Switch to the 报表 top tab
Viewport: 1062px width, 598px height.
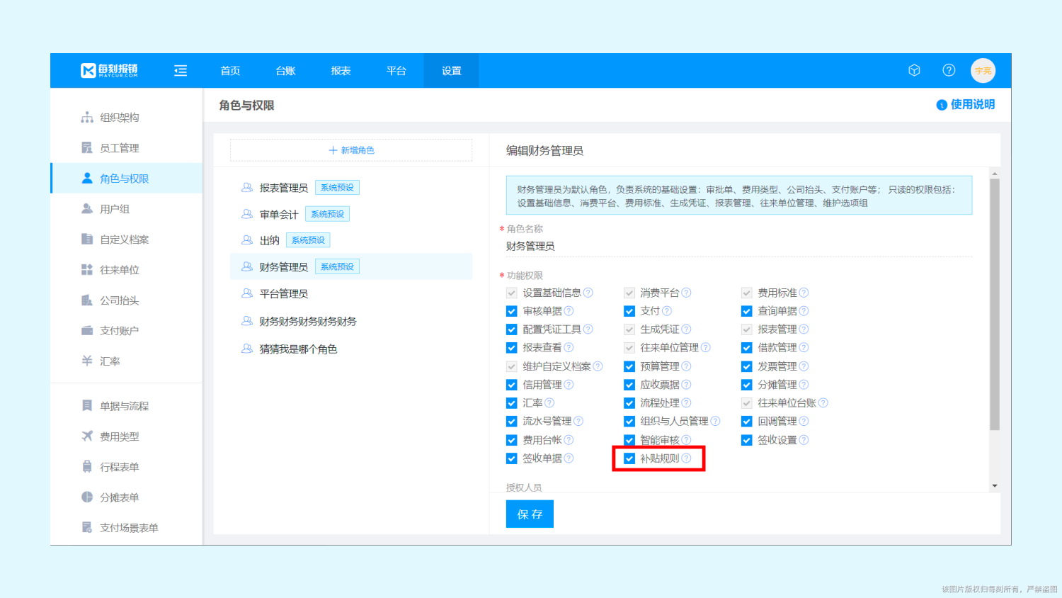[x=341, y=71]
